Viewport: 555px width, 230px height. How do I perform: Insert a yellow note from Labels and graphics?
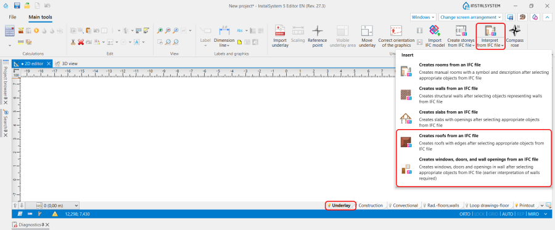239,42
